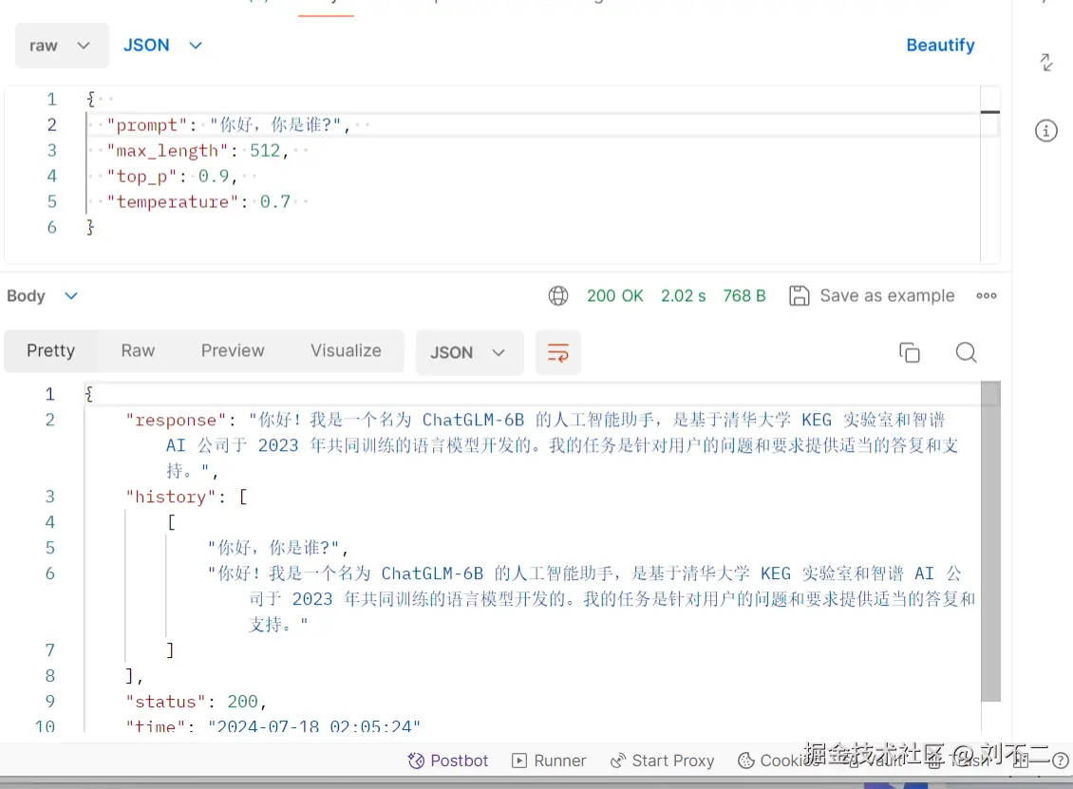Open the Runner from the footer
This screenshot has width=1073, height=789.
point(550,761)
